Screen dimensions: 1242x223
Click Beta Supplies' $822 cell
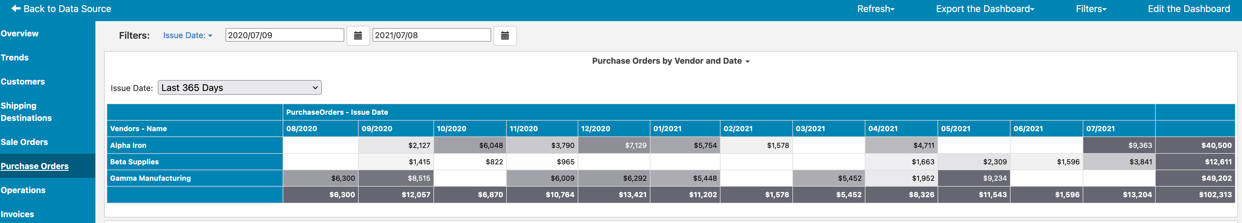(x=470, y=161)
